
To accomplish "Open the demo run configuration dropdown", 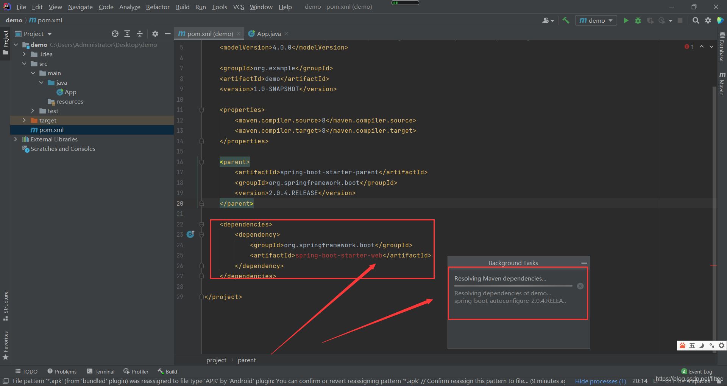I will (x=596, y=20).
